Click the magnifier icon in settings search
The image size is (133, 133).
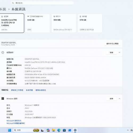pyautogui.click(x=13, y=3)
